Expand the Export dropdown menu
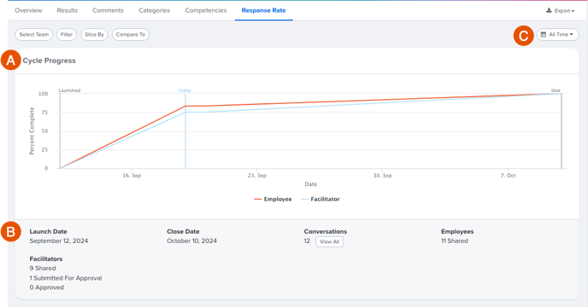 pos(561,11)
